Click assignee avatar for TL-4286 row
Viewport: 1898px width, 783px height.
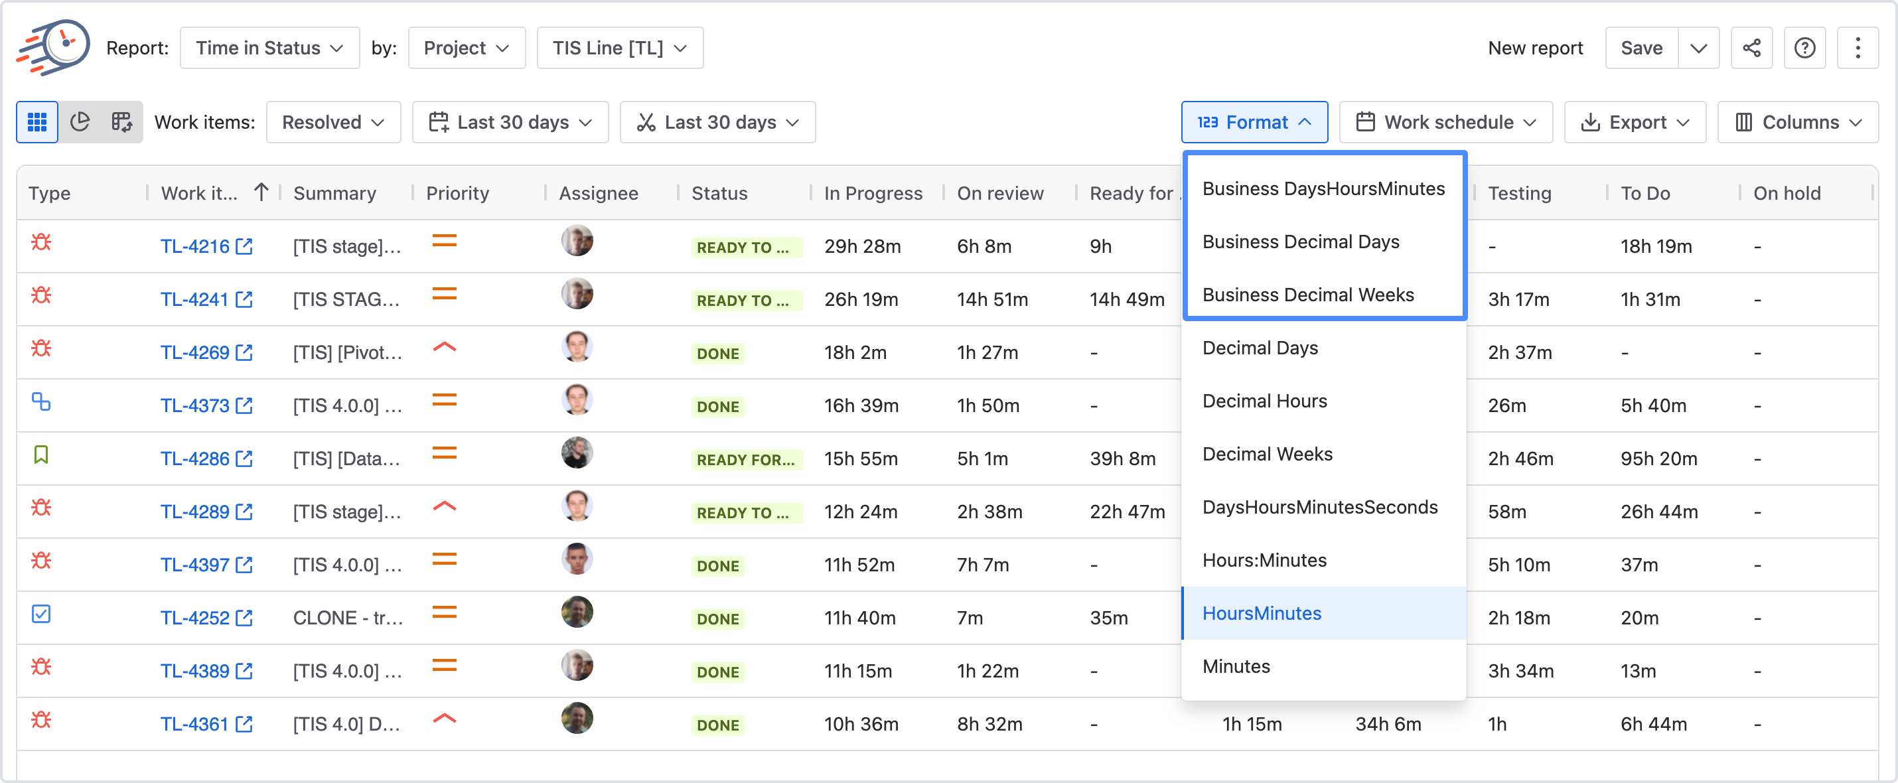(576, 454)
